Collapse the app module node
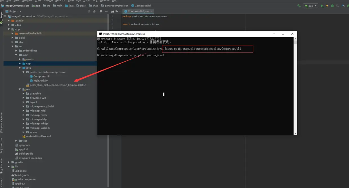349x188 pixels. point(9,29)
